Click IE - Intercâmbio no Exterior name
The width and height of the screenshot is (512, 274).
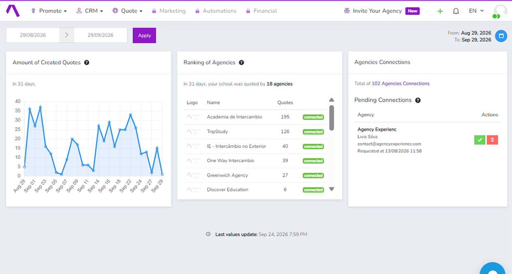(x=237, y=146)
